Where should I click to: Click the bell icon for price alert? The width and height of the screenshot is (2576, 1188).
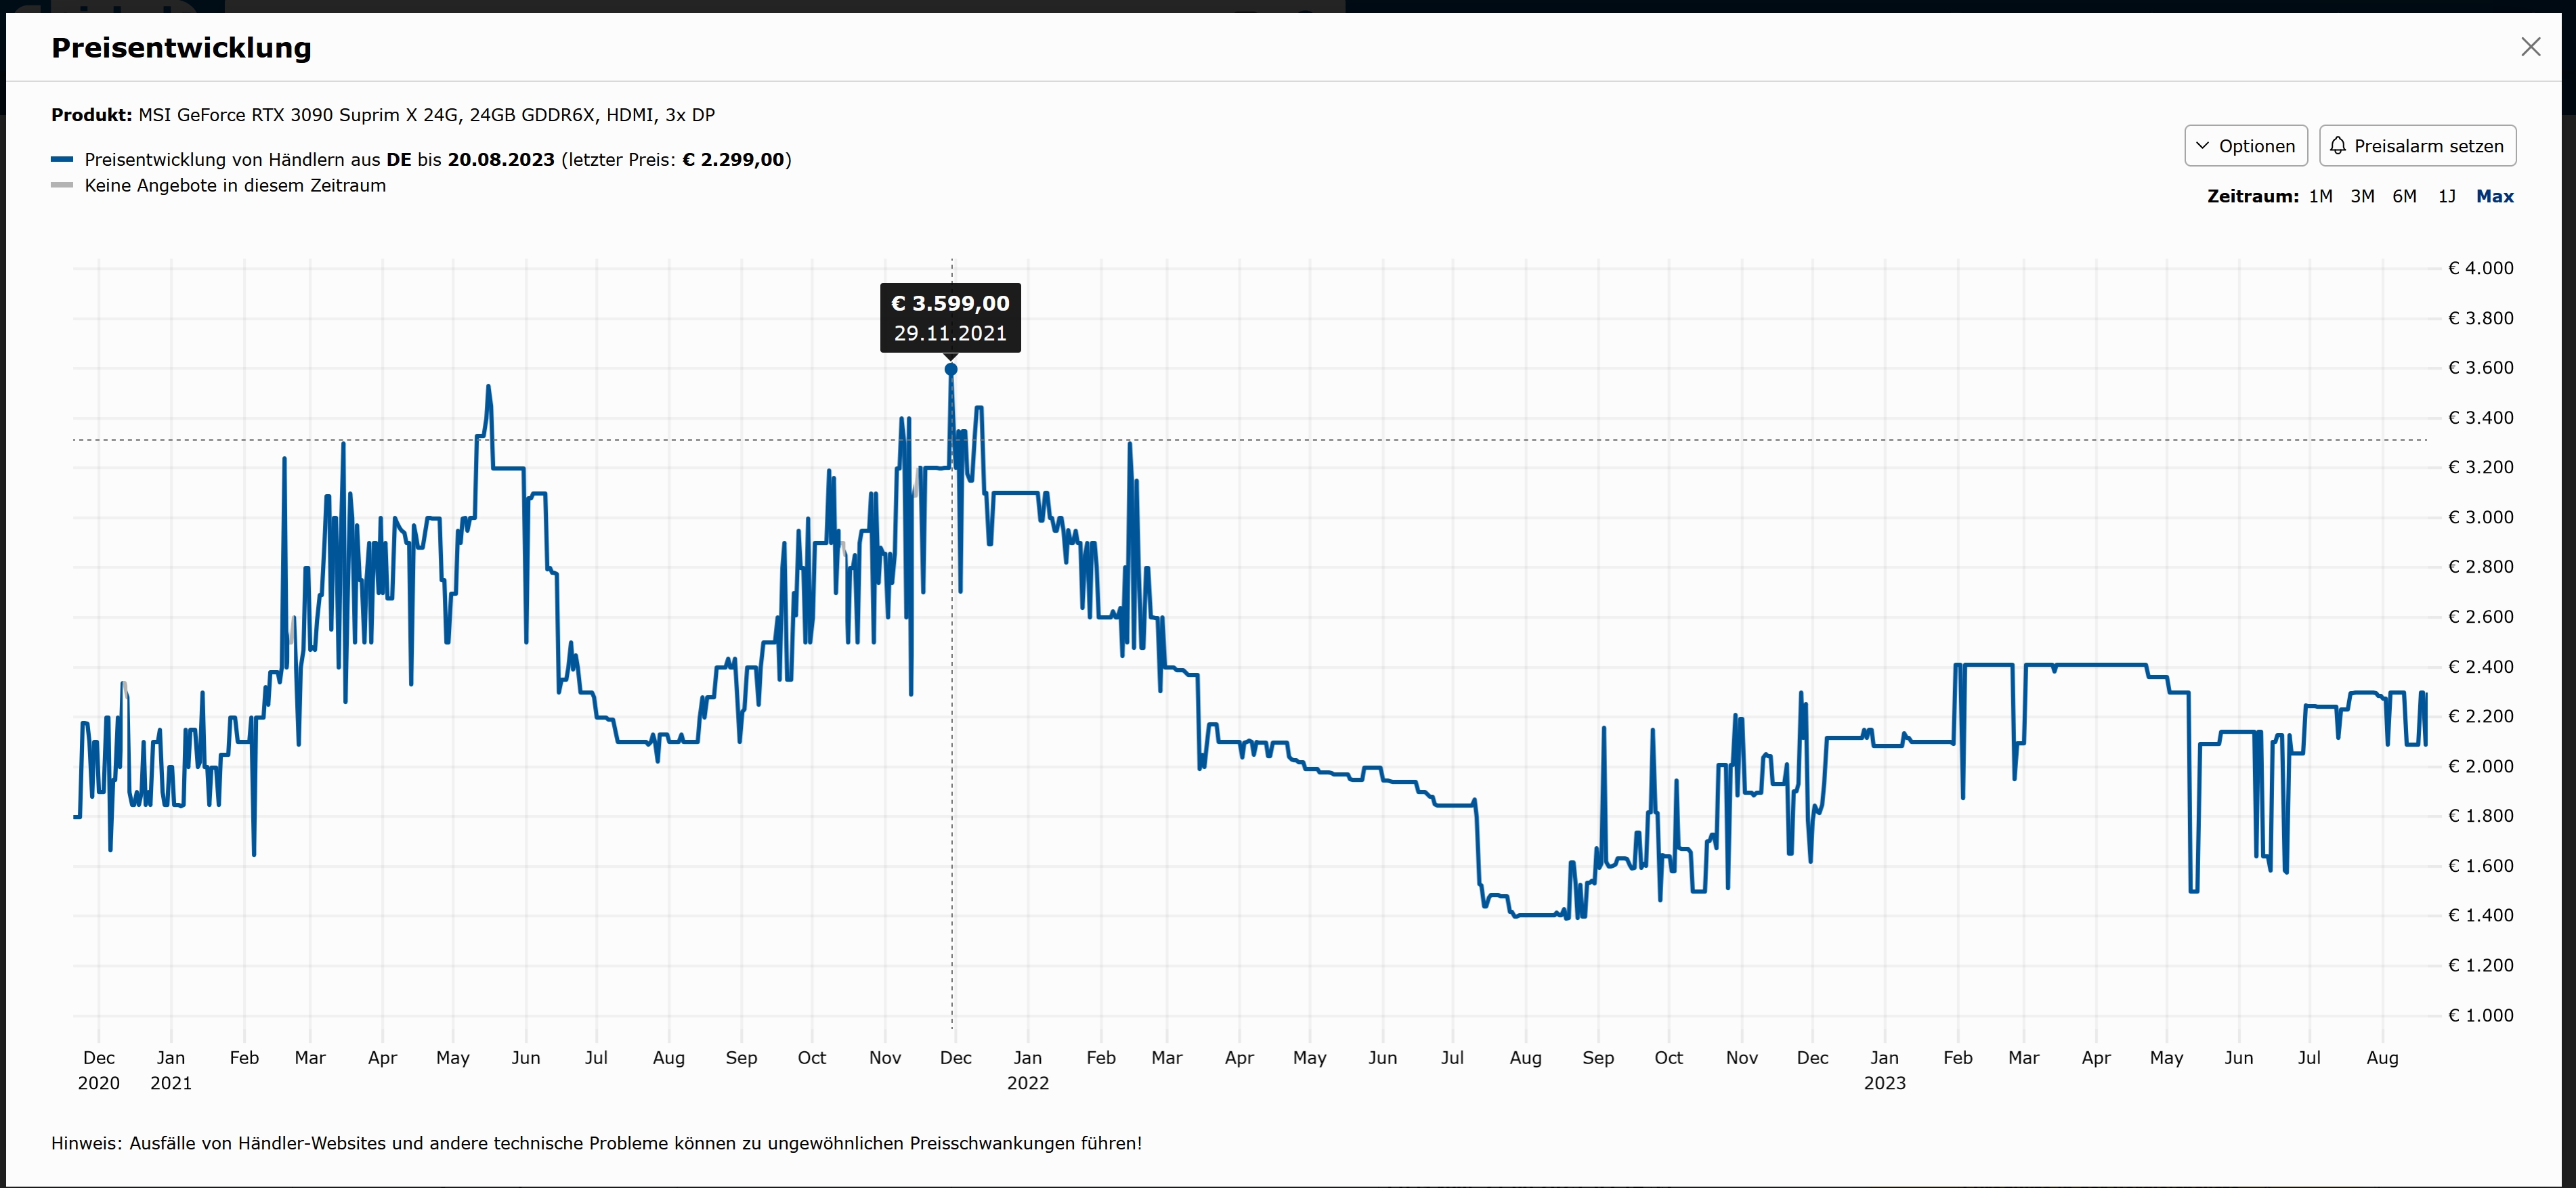click(2337, 146)
